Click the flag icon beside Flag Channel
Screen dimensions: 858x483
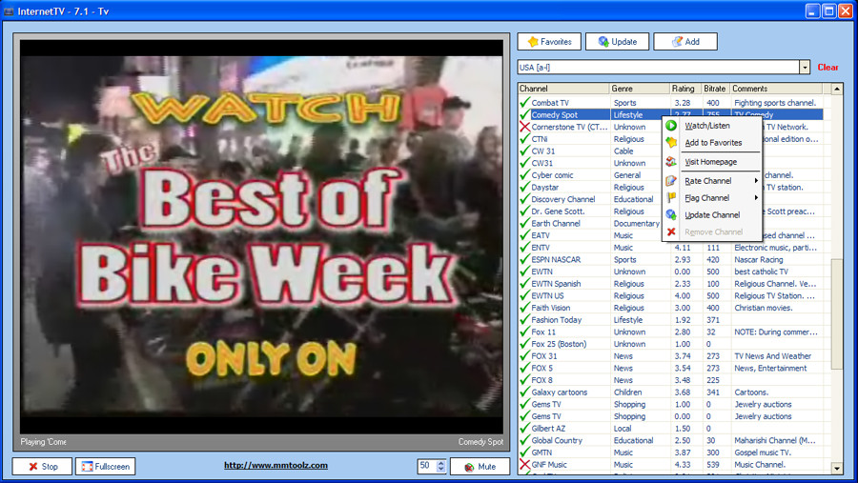(671, 198)
